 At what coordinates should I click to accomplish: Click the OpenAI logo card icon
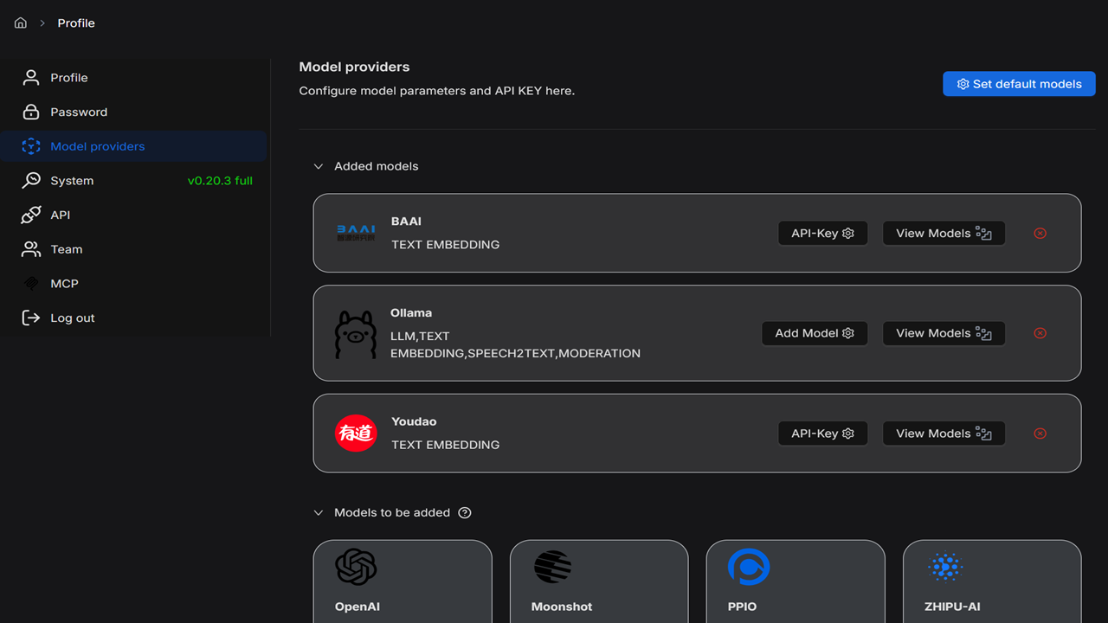pyautogui.click(x=356, y=568)
